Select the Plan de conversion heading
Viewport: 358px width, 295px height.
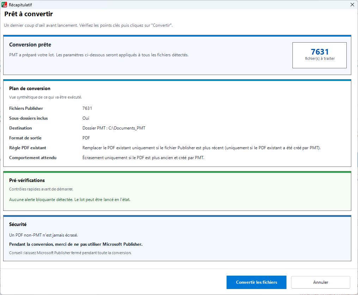[x=30, y=88]
